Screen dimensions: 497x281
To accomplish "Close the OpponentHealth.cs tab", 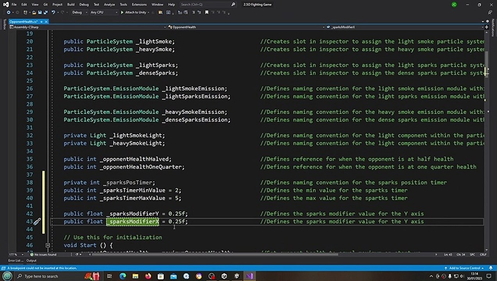I will (x=45, y=21).
